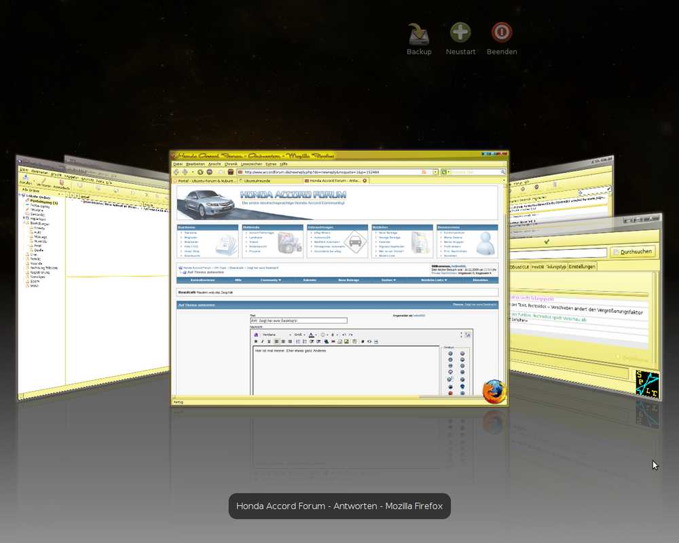Click the Beenden (shutdown) icon
The image size is (679, 543).
(x=502, y=34)
